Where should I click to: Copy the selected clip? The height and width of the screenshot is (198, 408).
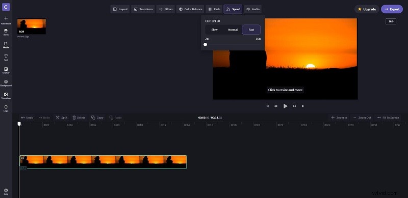point(97,118)
